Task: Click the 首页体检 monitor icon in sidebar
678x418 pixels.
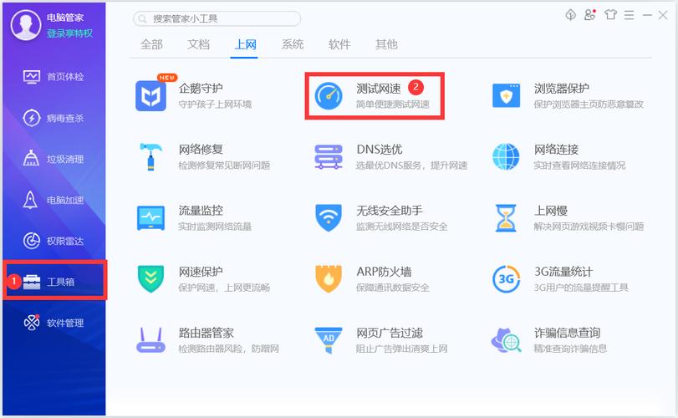Action: coord(32,77)
